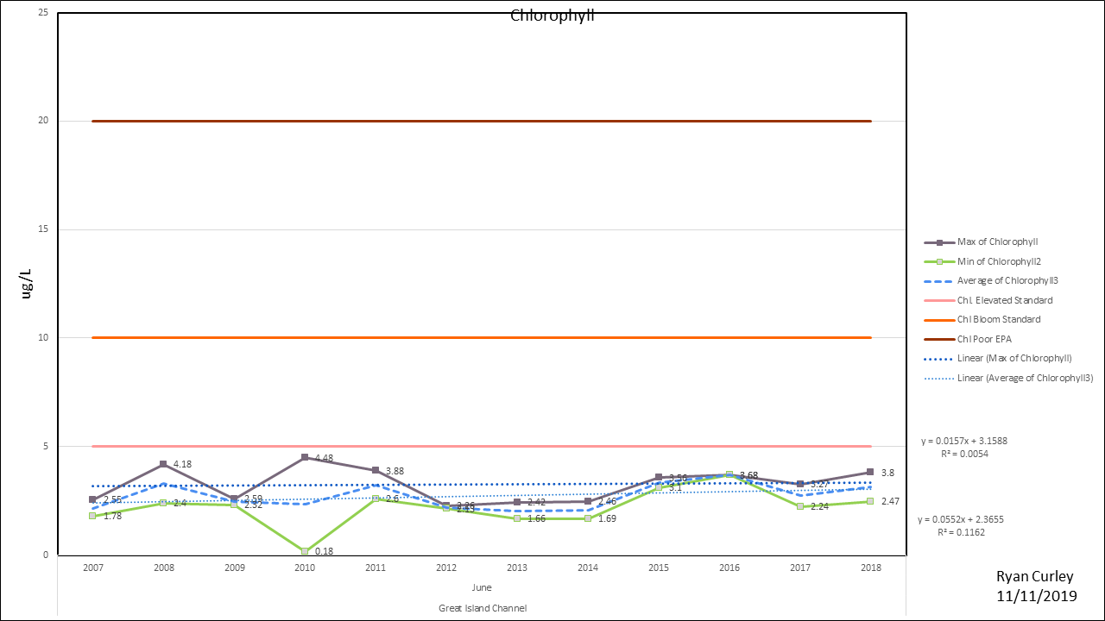1105x621 pixels.
Task: Click the 0.18 min data point marker
Action: 305,551
